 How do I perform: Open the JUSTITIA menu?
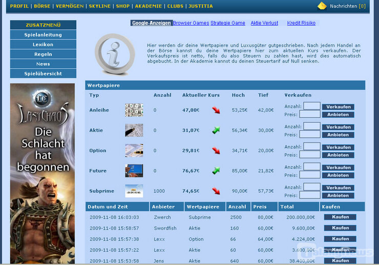[201, 6]
